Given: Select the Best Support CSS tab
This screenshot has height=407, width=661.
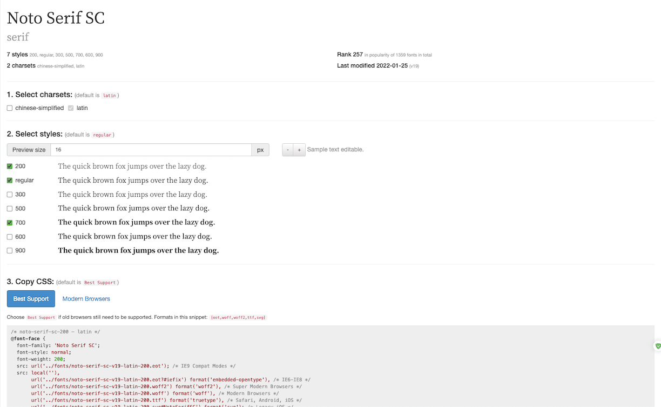Looking at the screenshot, I should point(31,298).
